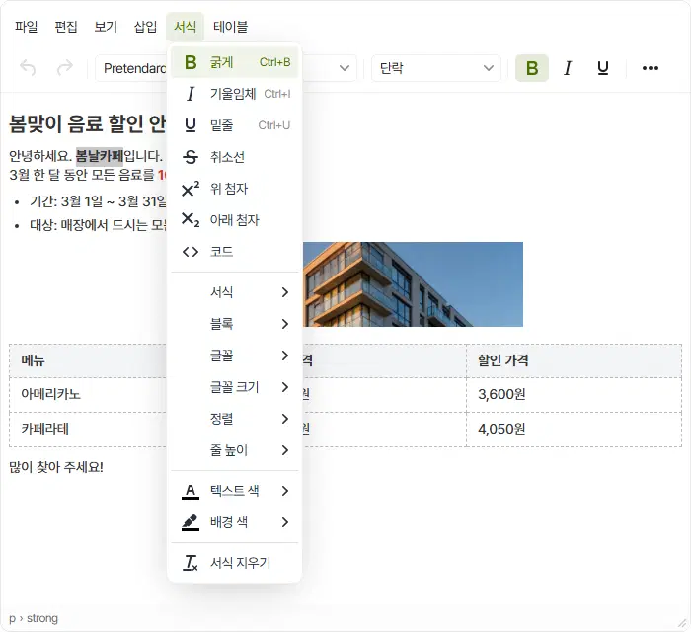Click the p element in status path
Viewport: 691px width, 632px height.
(x=12, y=619)
